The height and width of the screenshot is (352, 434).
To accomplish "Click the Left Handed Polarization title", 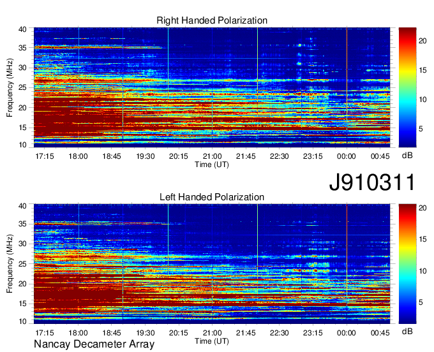I will pos(212,197).
